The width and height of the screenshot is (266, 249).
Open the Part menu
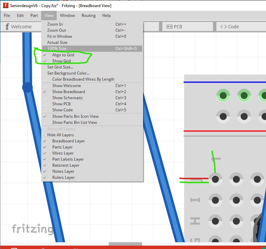tap(34, 16)
